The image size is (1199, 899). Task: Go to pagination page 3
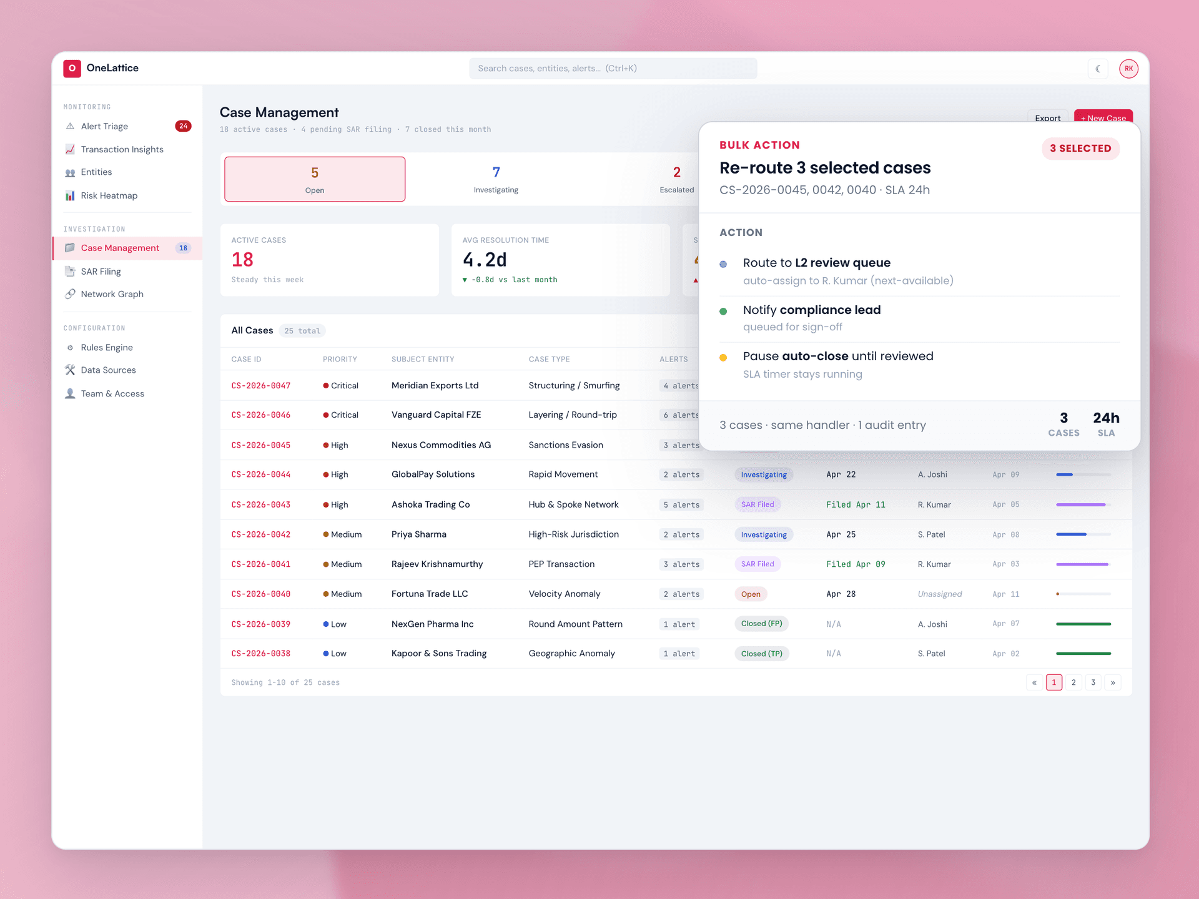pyautogui.click(x=1093, y=682)
